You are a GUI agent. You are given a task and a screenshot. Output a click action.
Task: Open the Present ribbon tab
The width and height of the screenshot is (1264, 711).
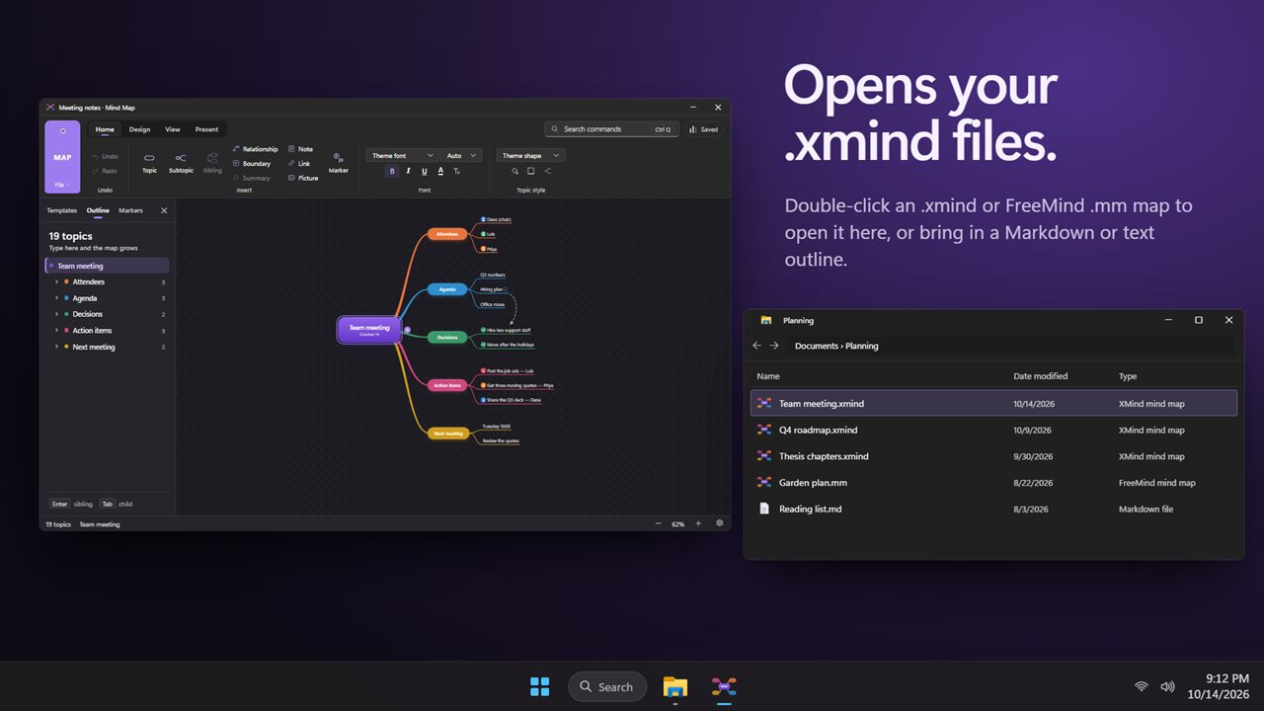click(x=206, y=129)
